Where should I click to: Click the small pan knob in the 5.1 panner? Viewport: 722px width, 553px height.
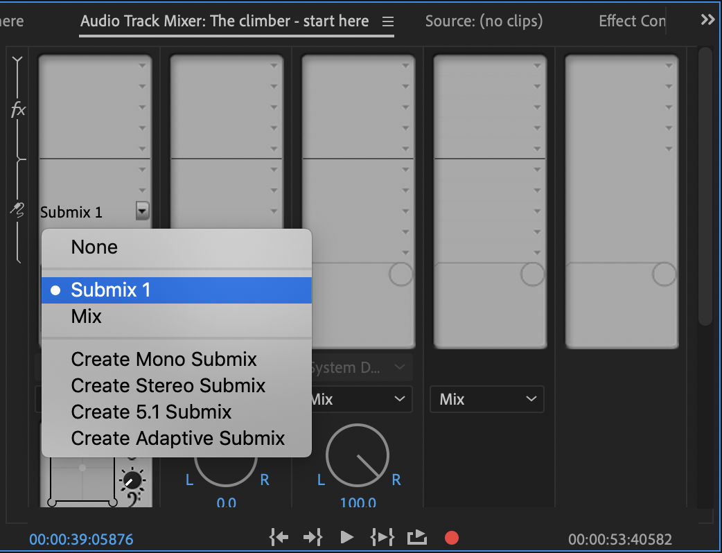[x=132, y=479]
